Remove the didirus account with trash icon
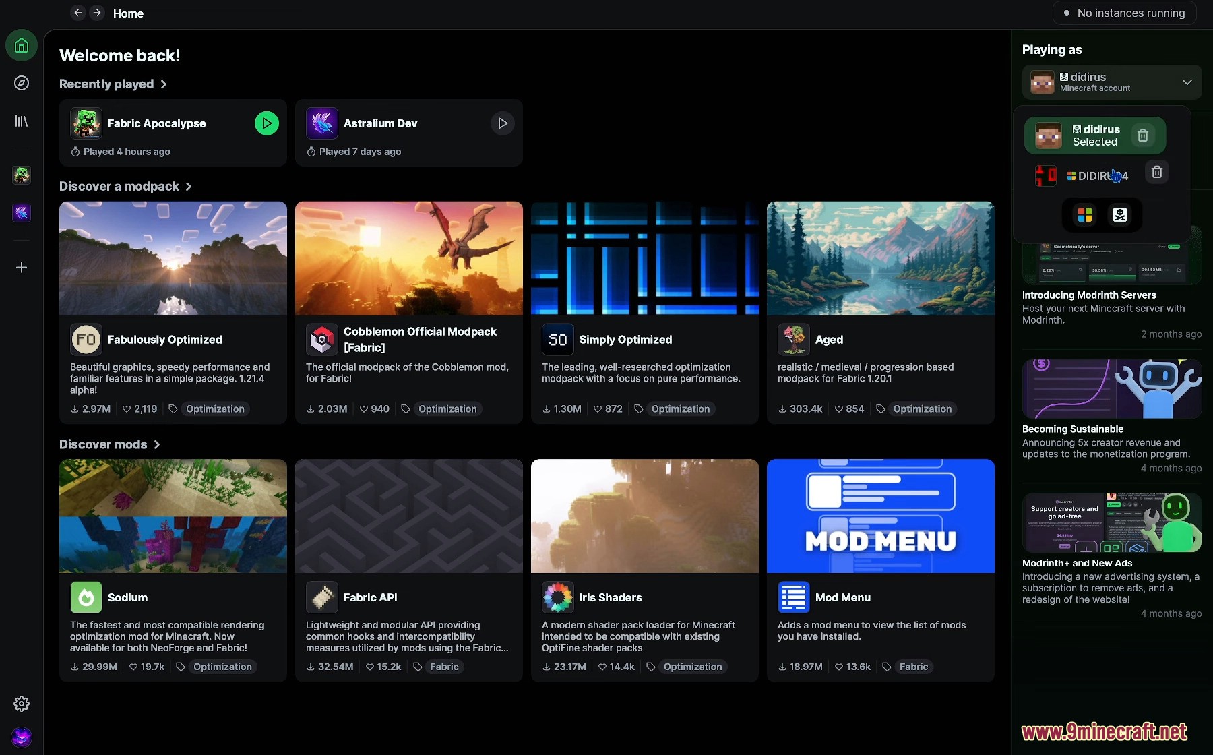 (x=1143, y=135)
